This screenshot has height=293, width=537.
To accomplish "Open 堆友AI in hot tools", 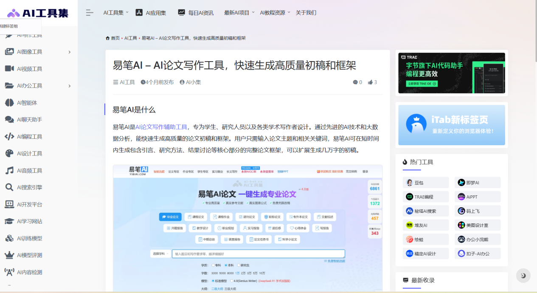I will coord(426,225).
